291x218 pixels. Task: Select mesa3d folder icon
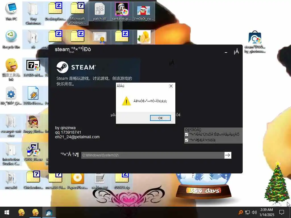(11, 180)
